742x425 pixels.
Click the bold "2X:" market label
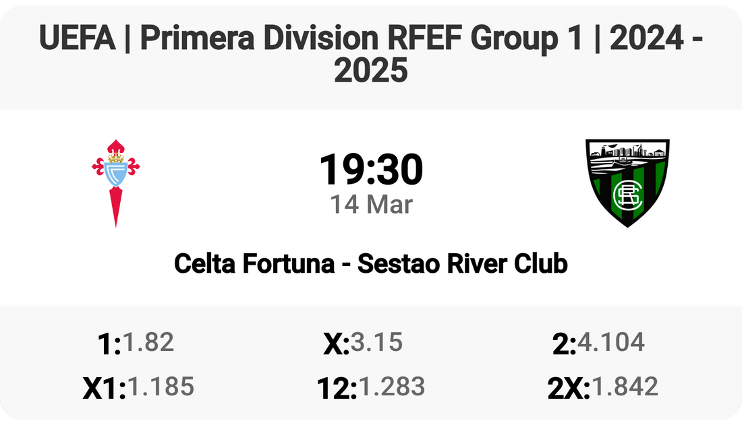point(569,388)
